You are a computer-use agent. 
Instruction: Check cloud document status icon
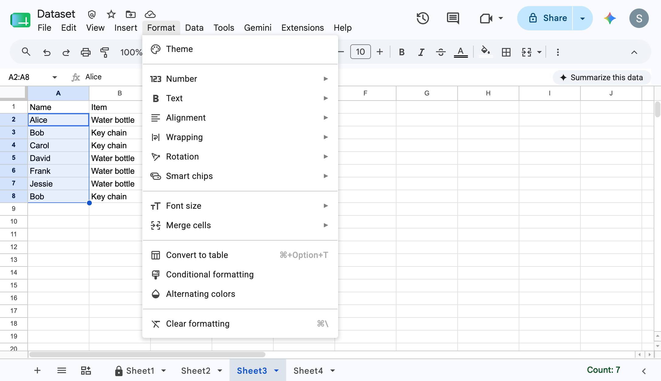point(150,14)
